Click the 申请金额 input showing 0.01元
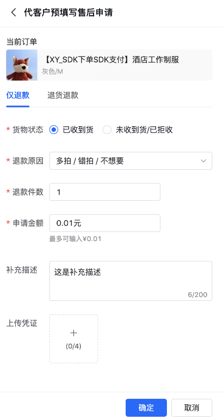This screenshot has width=223, height=420. tap(105, 223)
